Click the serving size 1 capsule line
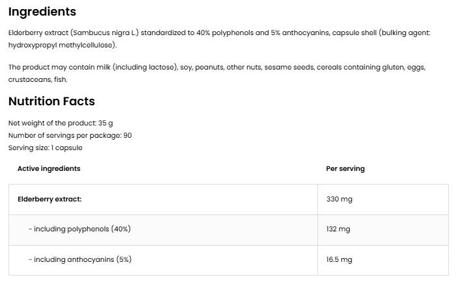 (x=46, y=148)
